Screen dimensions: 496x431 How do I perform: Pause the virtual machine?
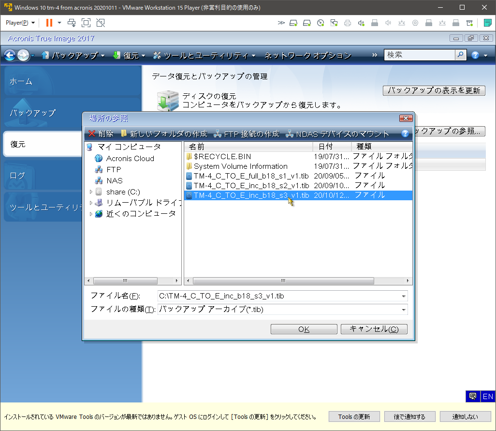(x=49, y=23)
